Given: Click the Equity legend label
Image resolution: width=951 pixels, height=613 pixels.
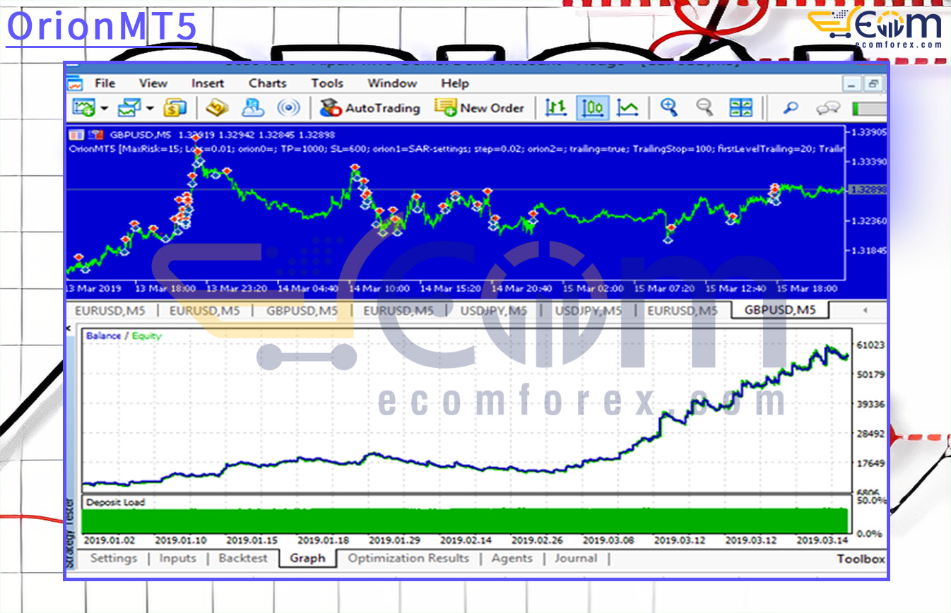Looking at the screenshot, I should 146,336.
